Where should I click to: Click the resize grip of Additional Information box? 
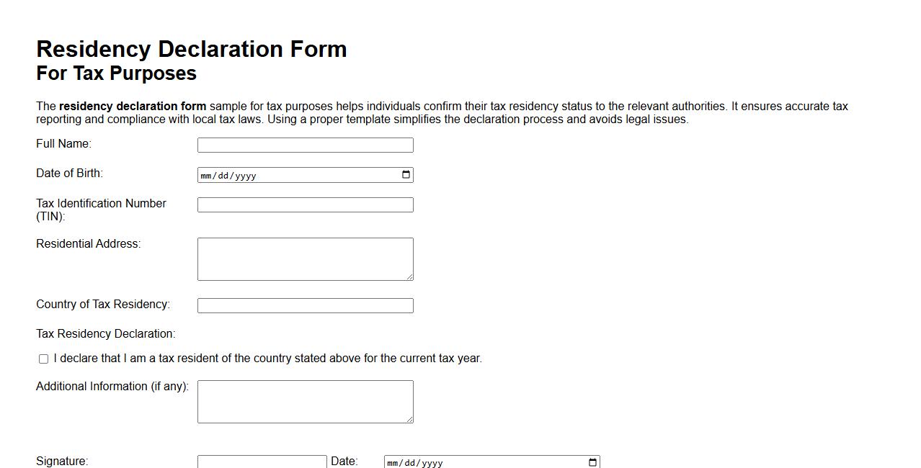pos(410,420)
